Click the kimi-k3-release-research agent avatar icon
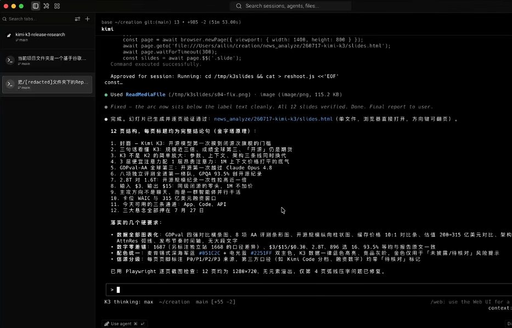Viewport: 512px width, 328px height. (9, 35)
